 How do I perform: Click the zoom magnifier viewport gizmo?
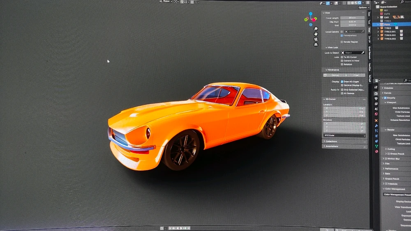tap(316, 29)
